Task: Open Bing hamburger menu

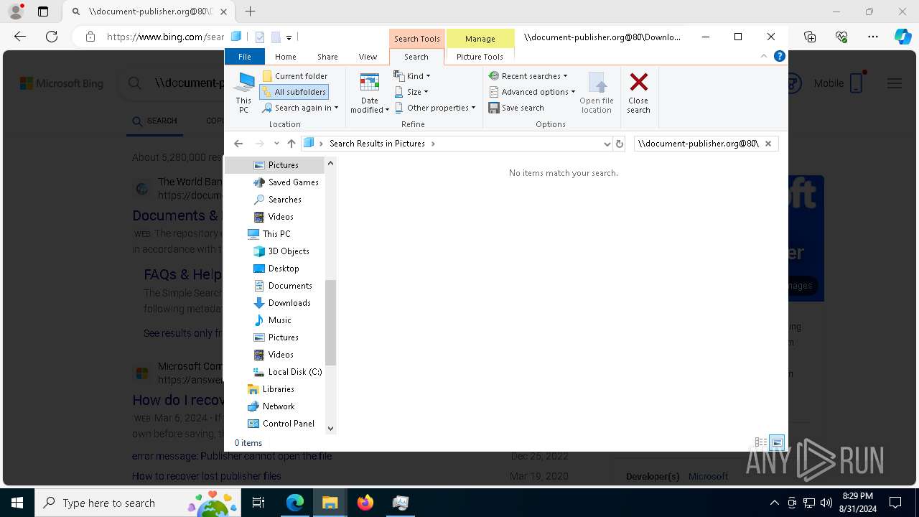Action: [x=895, y=83]
